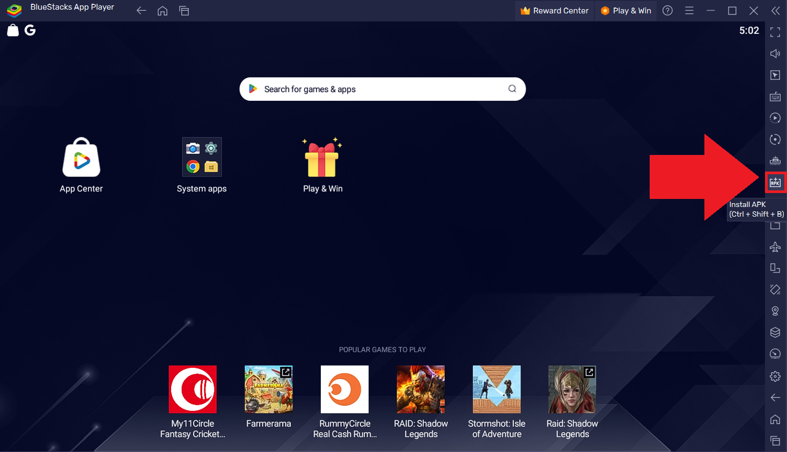Click the BlueStacks logo in title bar
The height and width of the screenshot is (452, 787).
tap(14, 11)
